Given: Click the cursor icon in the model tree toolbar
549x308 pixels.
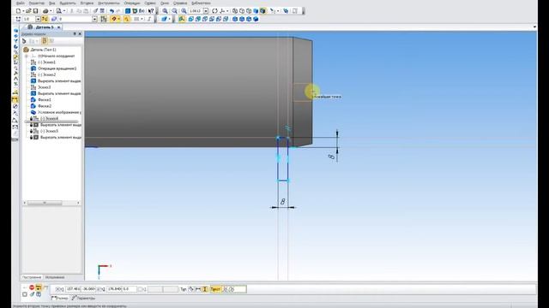Looking at the screenshot, I should point(24,41).
